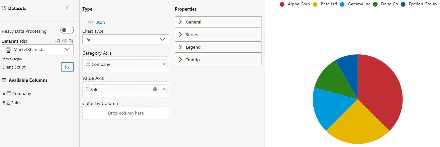
Task: Toggle Alpha Corp legend entry
Action: coord(295,4)
